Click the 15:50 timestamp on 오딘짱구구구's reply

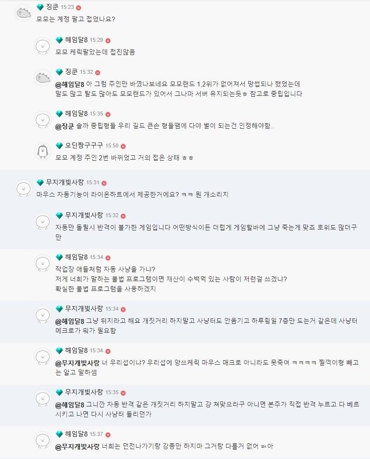[112, 146]
